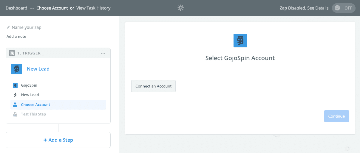Click the trigger step icon beside '1. TRIGGER'

click(x=12, y=53)
